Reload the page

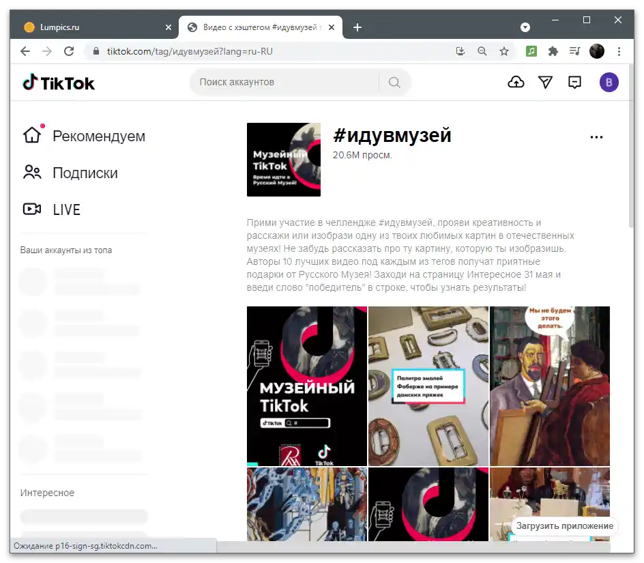click(x=69, y=51)
